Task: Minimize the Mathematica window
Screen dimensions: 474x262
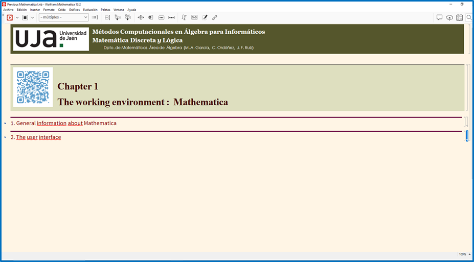Action: pos(450,4)
